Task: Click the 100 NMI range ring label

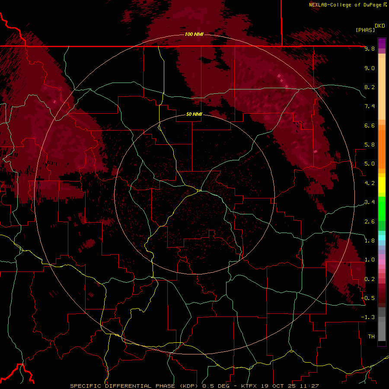Action: (x=194, y=34)
